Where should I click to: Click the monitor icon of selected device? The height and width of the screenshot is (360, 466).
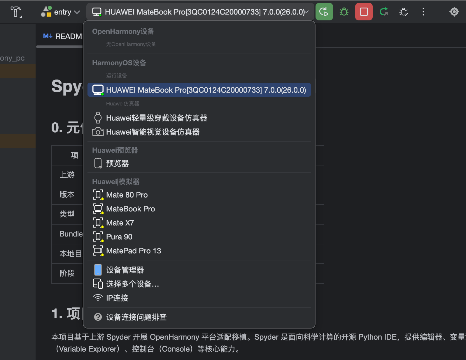pos(98,90)
